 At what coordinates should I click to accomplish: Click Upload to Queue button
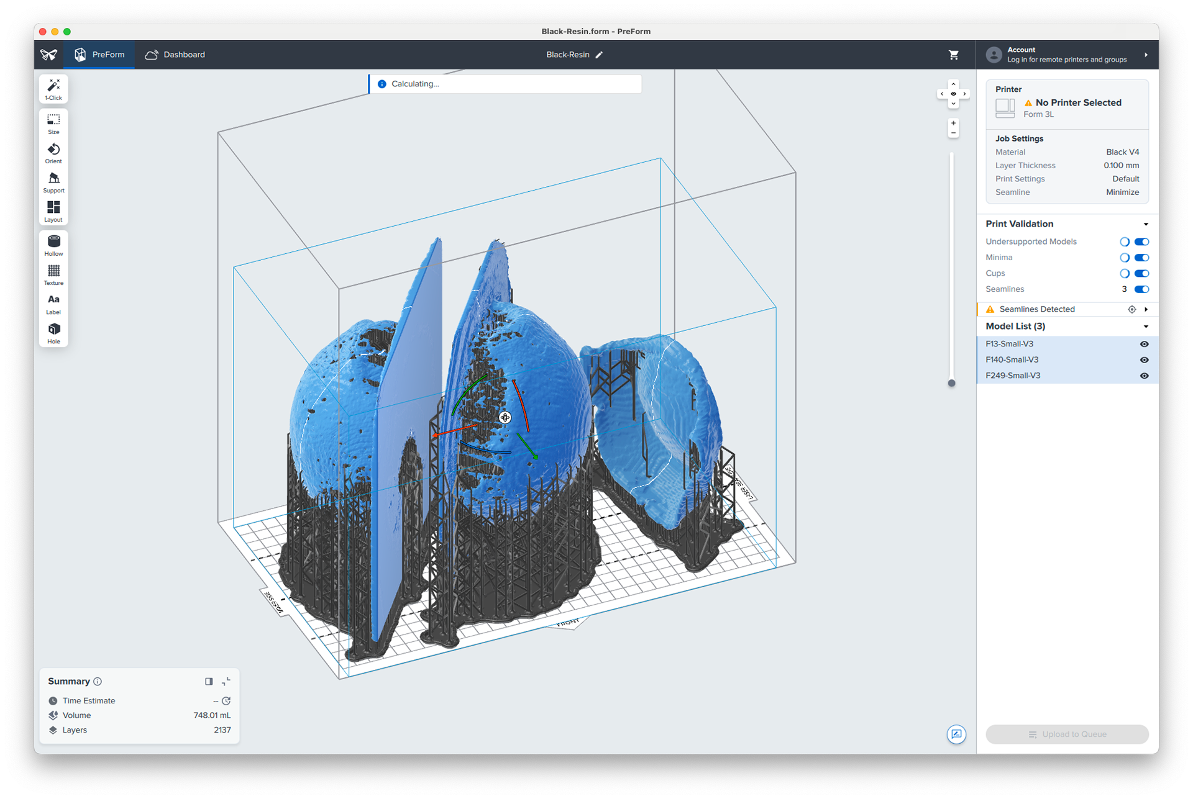pos(1067,734)
